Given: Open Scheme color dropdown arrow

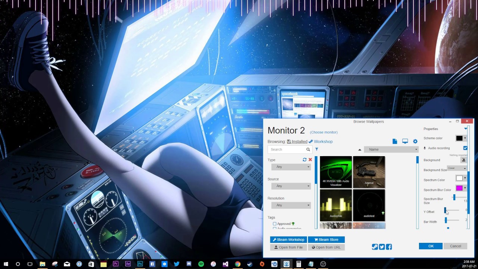Looking at the screenshot, I should coord(465,138).
